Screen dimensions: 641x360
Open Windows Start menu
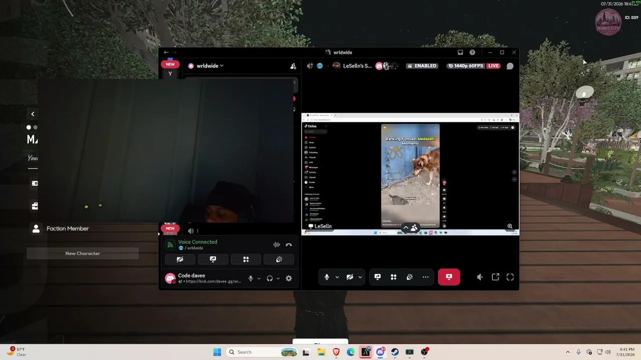click(217, 352)
